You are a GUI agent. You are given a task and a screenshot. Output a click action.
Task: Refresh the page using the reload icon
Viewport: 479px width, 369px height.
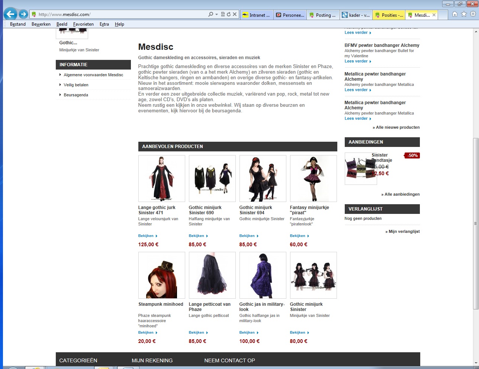[x=229, y=15]
